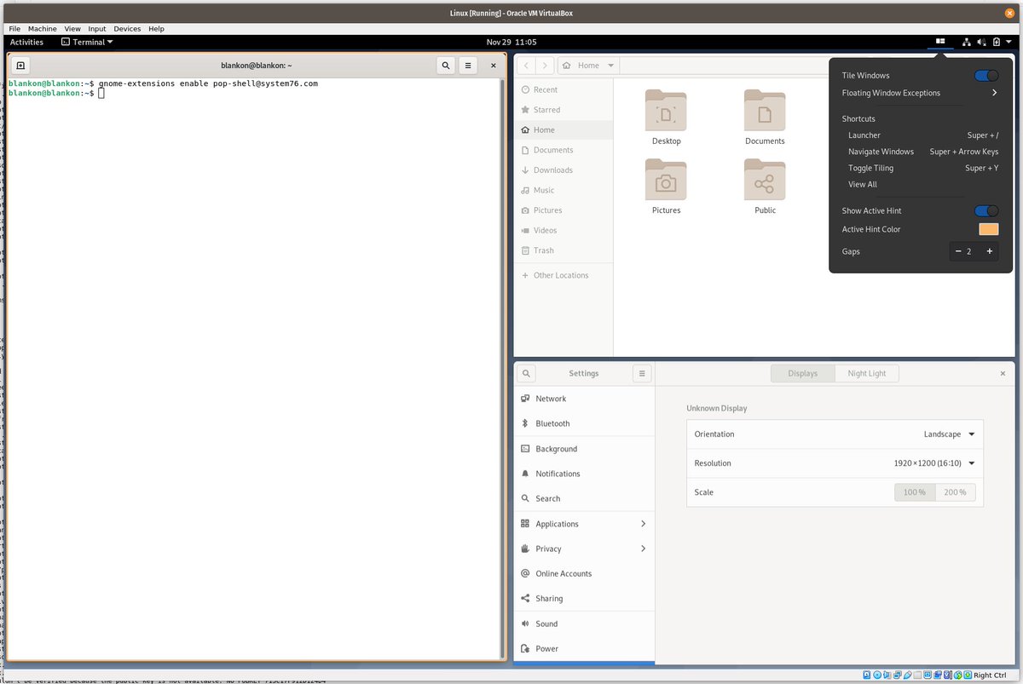Click the Active Hint Color swatch

[x=989, y=229]
